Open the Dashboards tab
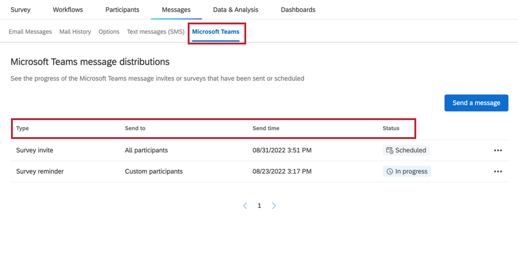Viewport: 518px width, 259px height. 298,10
